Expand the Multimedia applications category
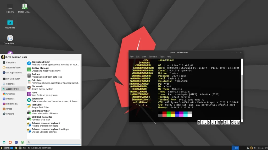Viewport: 268px width, 150px height. click(12, 104)
